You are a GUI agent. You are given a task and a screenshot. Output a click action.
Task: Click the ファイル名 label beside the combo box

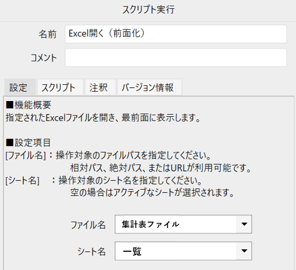pos(88,225)
